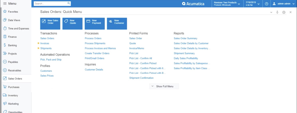
Task: Open Quick Menu settings gear
Action: click(284, 12)
